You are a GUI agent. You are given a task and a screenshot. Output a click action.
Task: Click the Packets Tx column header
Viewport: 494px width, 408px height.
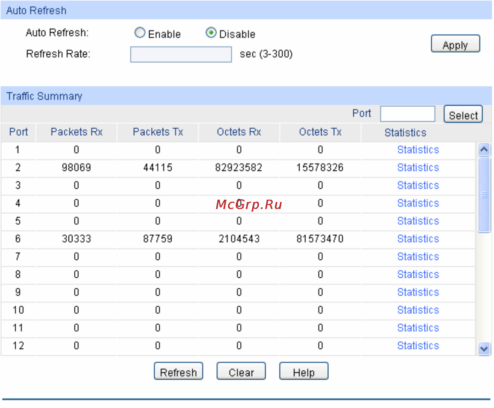[158, 132]
